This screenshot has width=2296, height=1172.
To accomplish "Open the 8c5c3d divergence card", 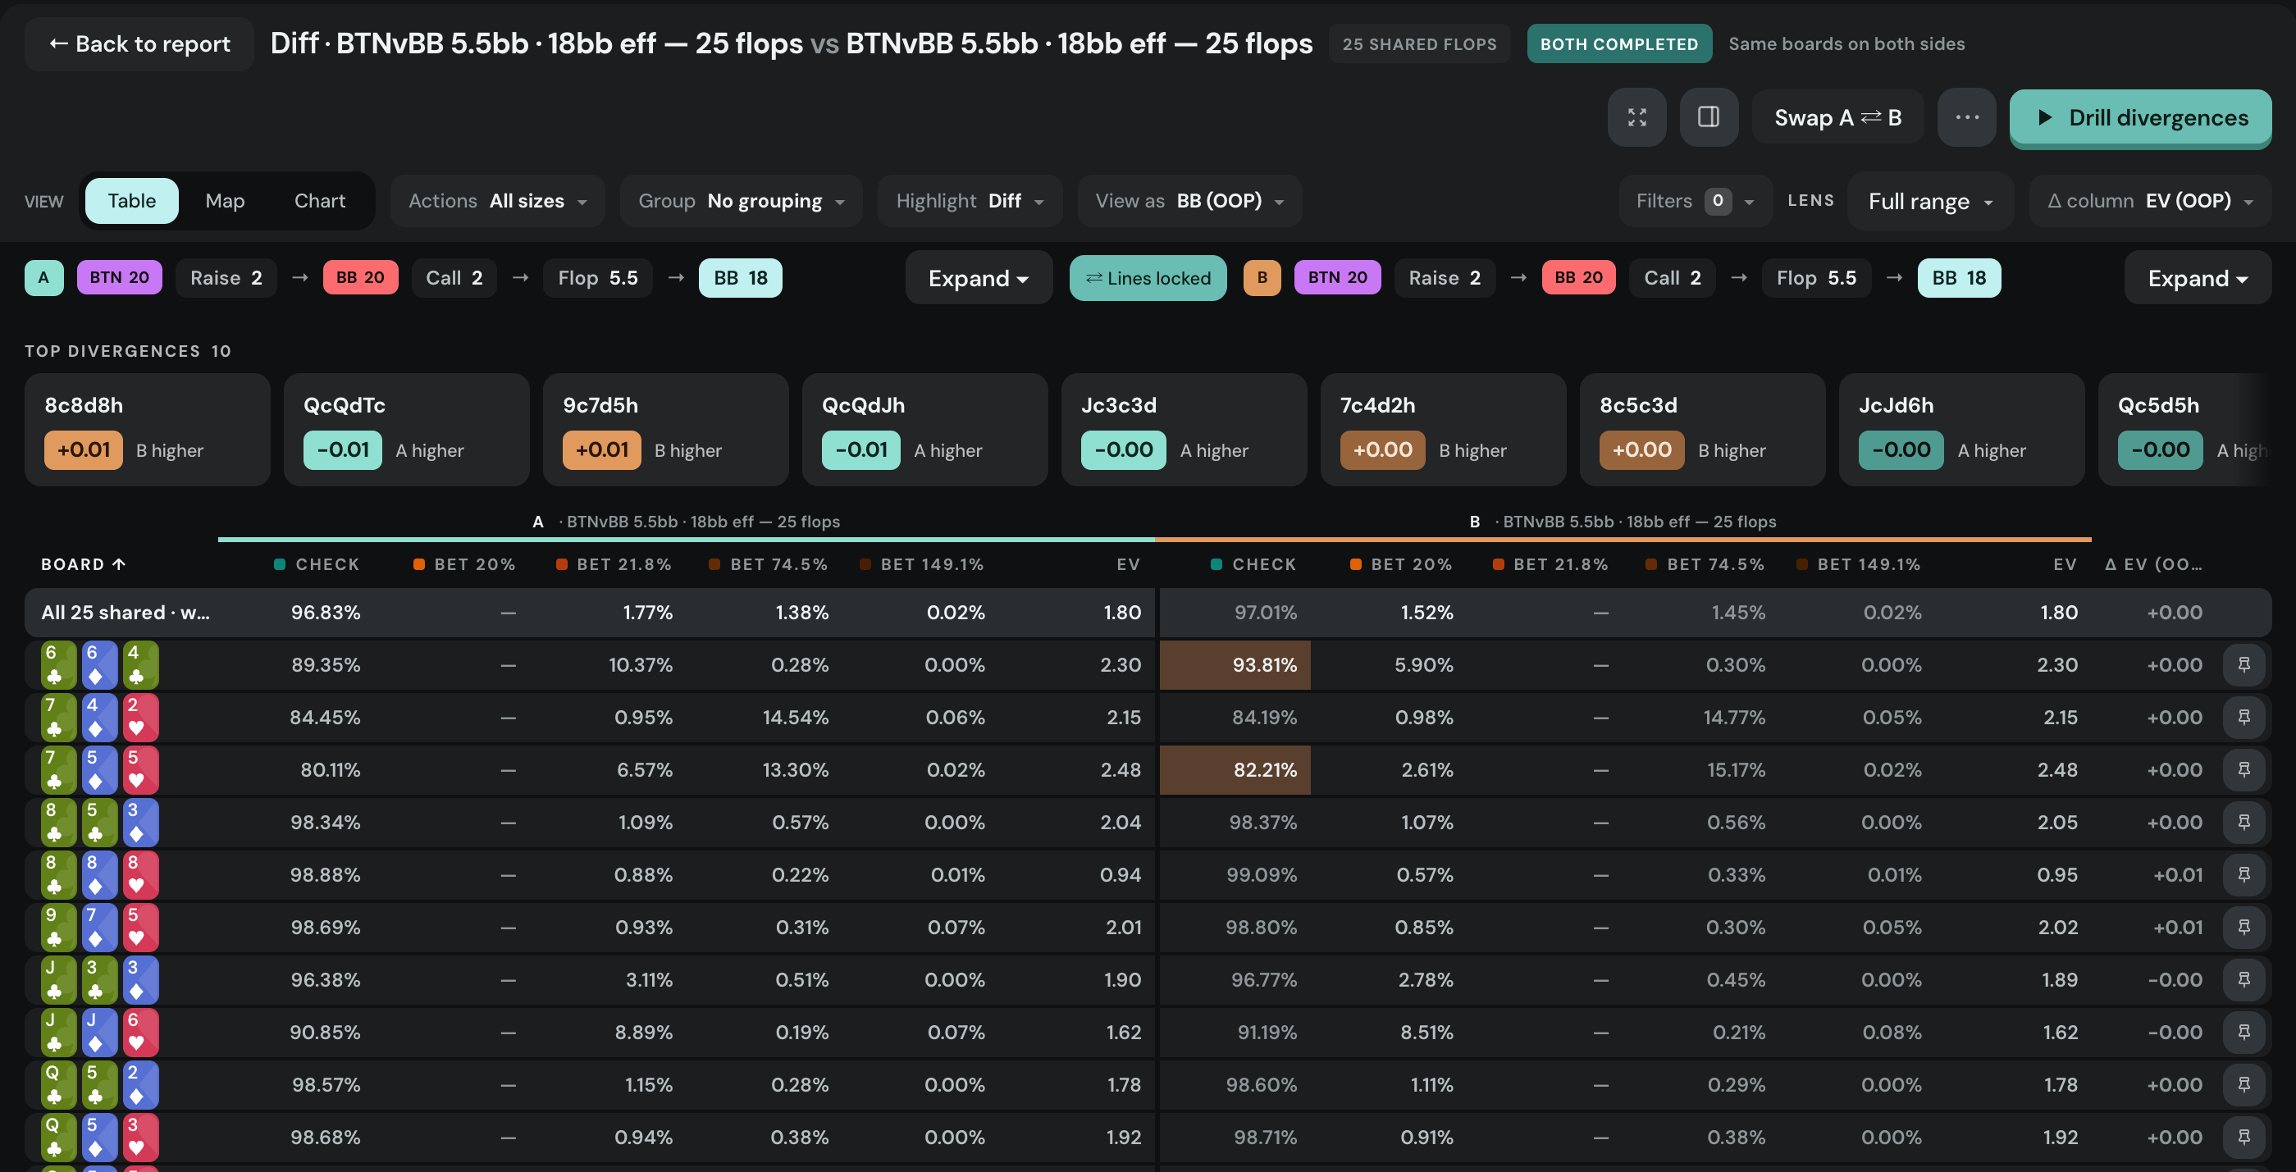I will click(1702, 430).
